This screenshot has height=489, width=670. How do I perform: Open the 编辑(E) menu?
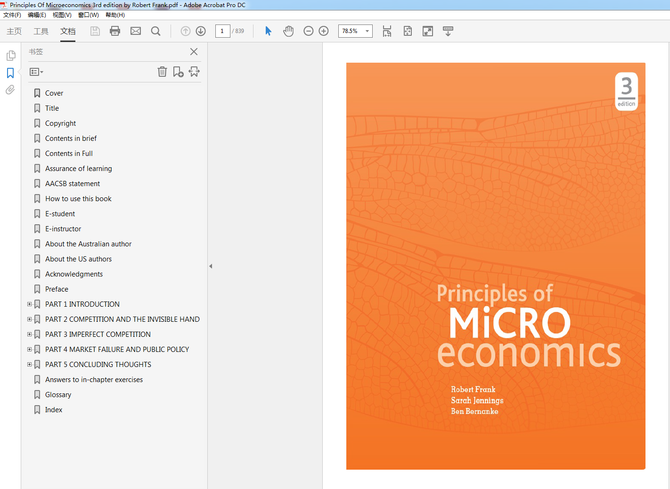[37, 15]
